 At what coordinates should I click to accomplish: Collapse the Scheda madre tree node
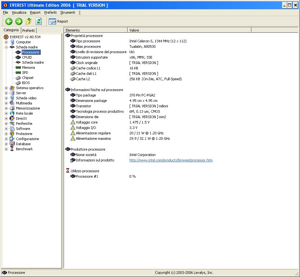(6, 47)
